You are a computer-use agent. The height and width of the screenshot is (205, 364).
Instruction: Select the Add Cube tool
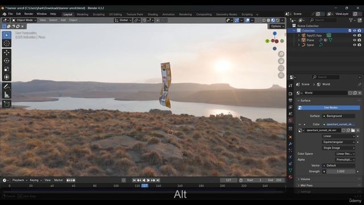[6, 104]
